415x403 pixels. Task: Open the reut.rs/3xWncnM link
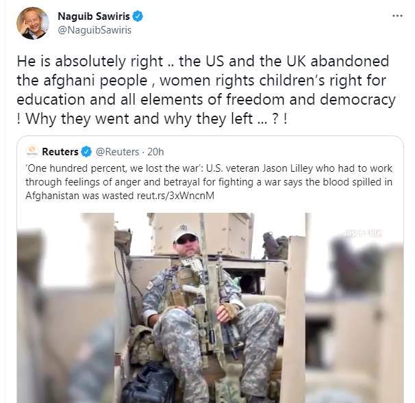tap(175, 196)
